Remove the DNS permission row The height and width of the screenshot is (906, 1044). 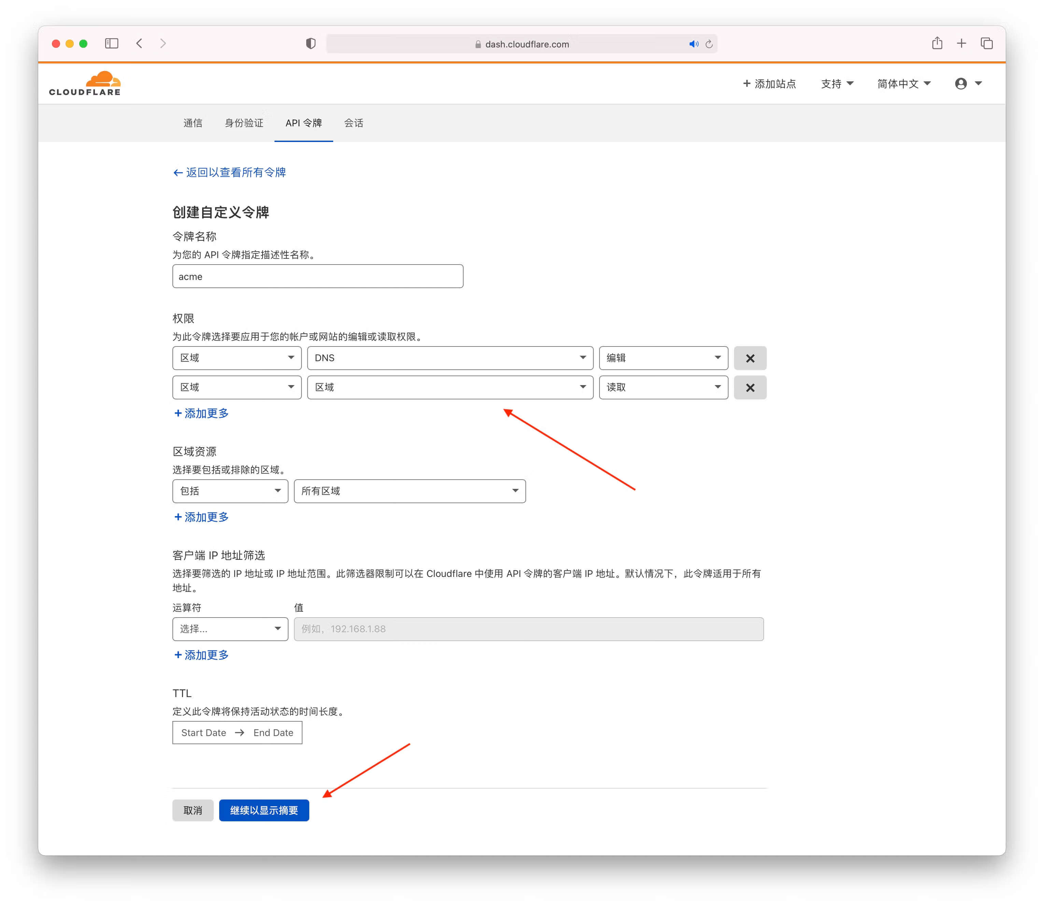point(750,358)
